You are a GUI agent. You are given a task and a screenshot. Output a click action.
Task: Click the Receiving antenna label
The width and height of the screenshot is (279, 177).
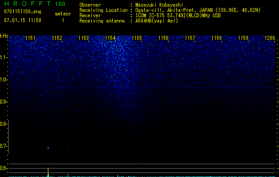pos(102,21)
